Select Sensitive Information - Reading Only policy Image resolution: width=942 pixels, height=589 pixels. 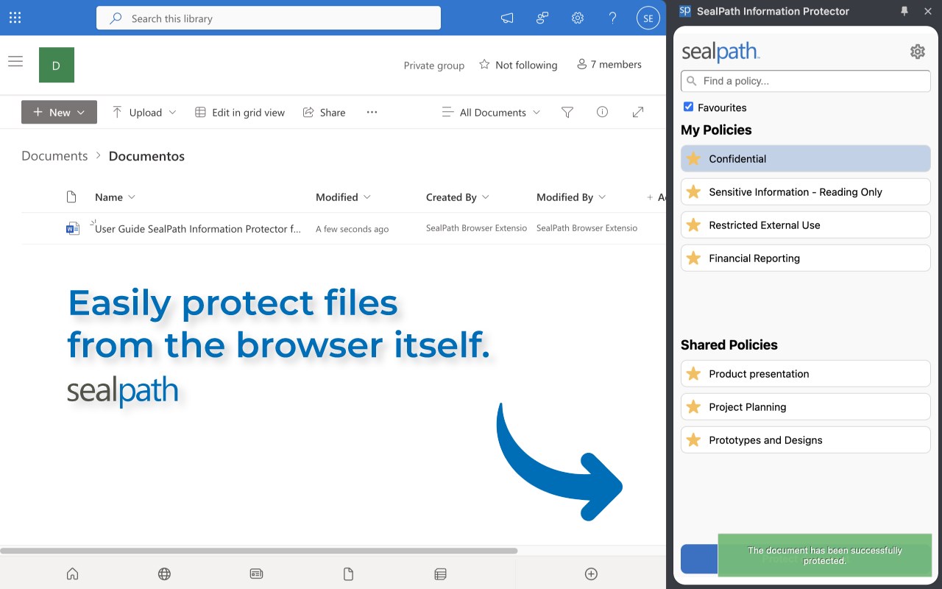pyautogui.click(x=806, y=191)
